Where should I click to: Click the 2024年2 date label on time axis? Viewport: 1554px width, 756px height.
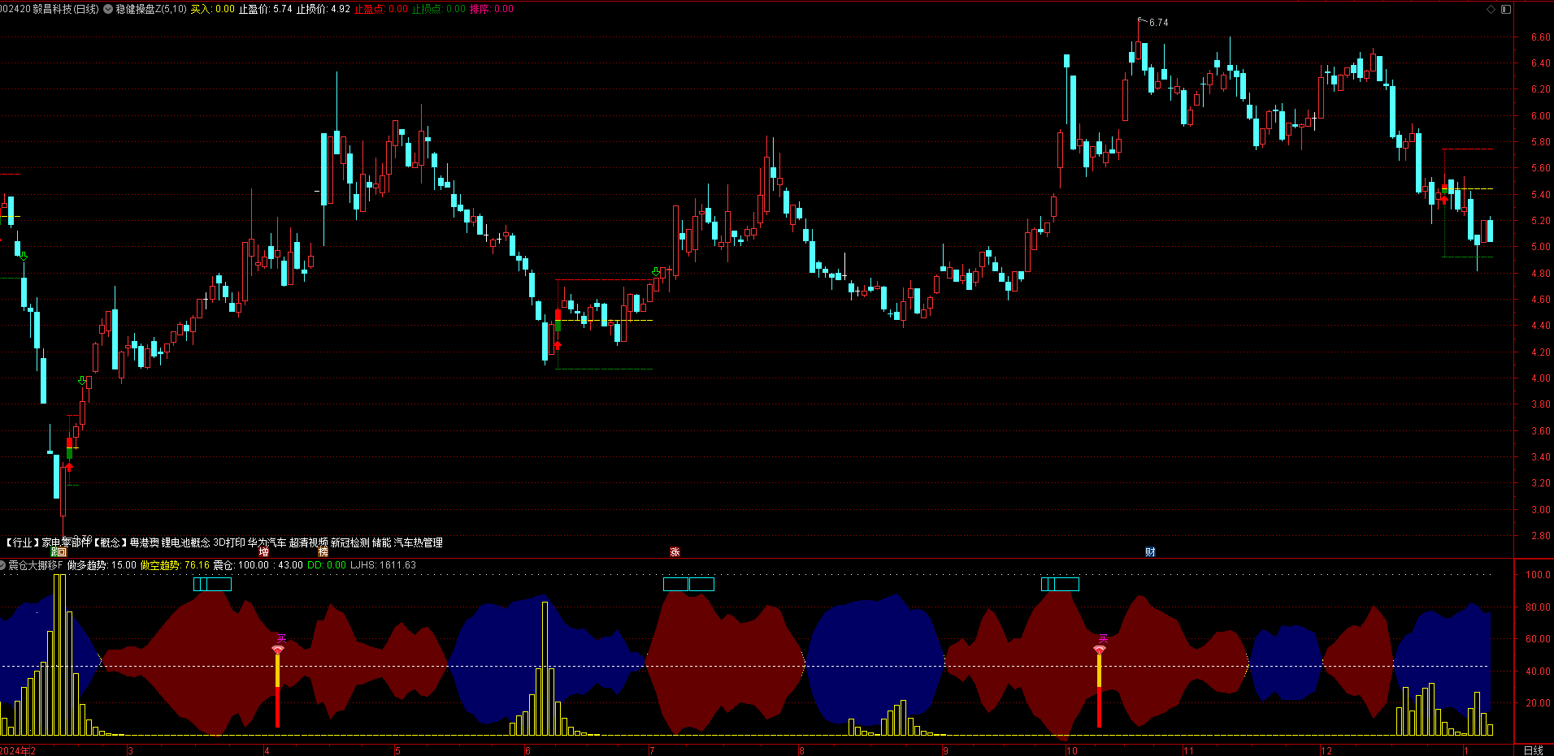click(x=18, y=750)
